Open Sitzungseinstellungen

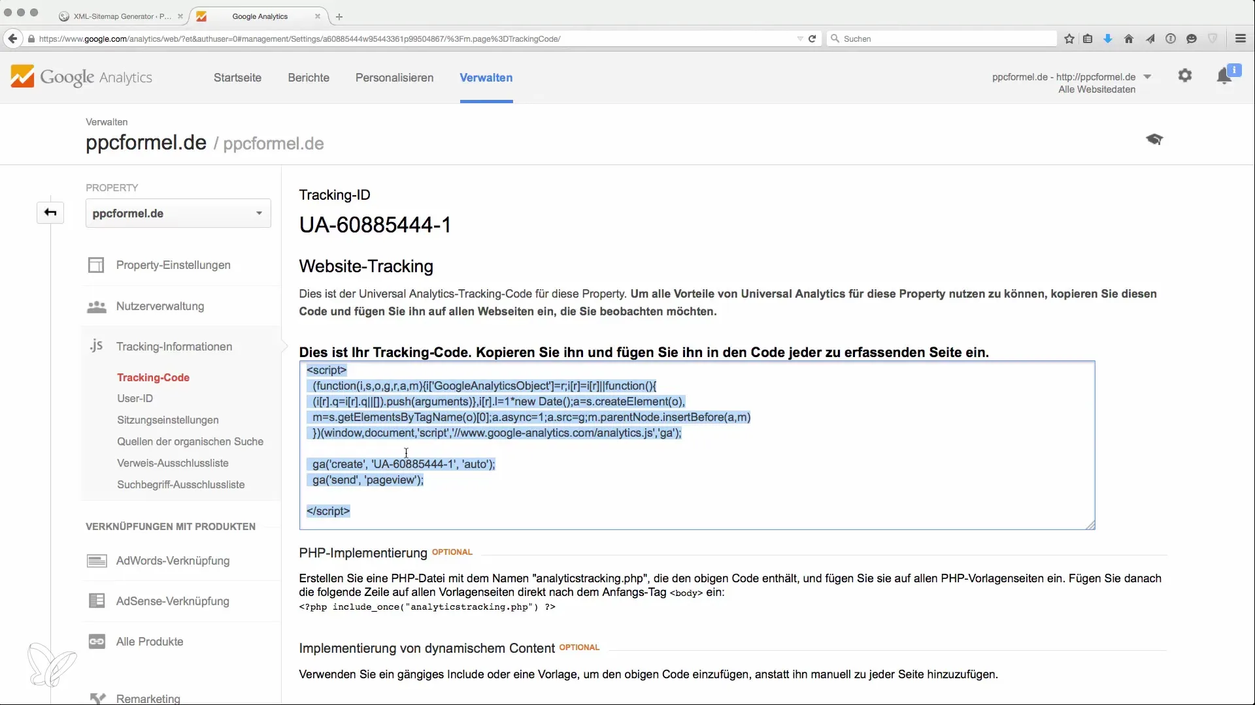[x=168, y=420]
